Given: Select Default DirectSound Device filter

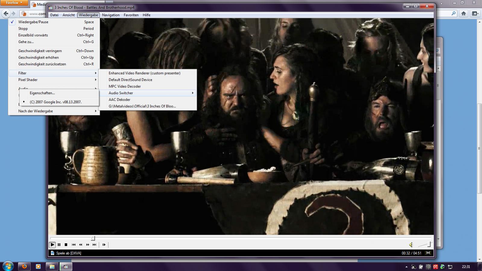Looking at the screenshot, I should tap(148, 80).
